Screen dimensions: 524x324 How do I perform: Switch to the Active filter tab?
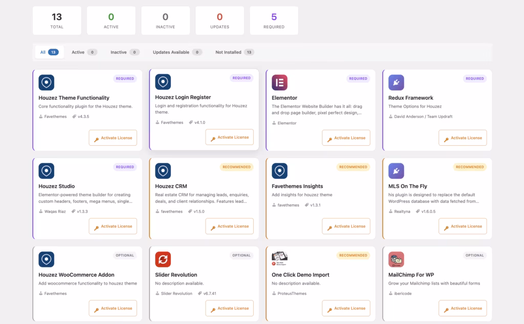[x=84, y=52]
